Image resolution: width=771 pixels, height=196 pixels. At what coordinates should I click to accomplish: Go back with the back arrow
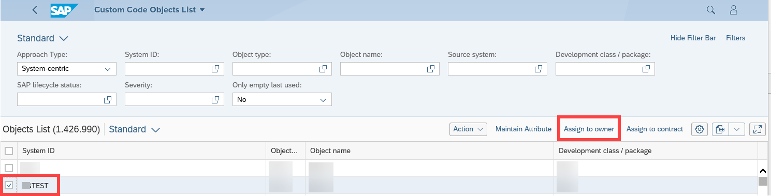coord(35,10)
